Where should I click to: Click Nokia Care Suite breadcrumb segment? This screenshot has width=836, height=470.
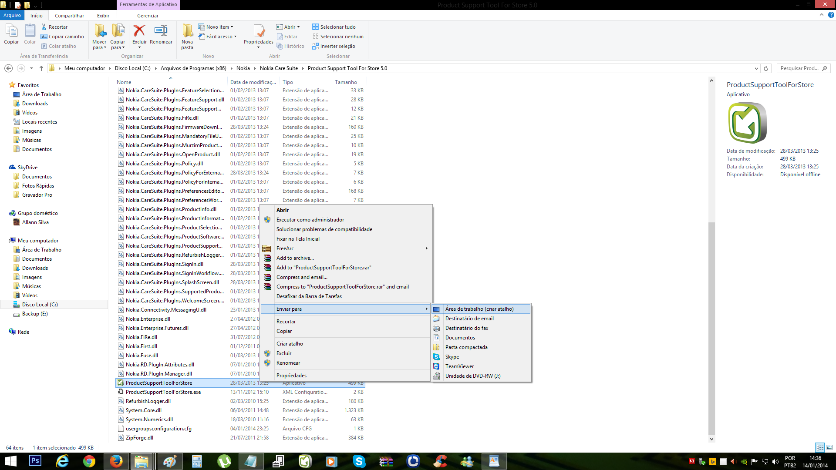tap(279, 68)
